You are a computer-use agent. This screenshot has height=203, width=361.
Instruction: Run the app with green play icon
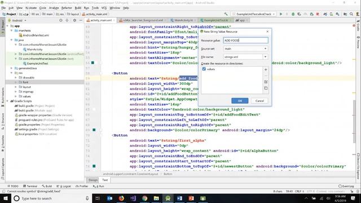click(281, 14)
